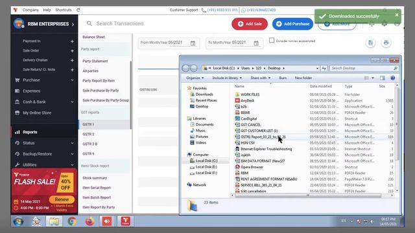This screenshot has height=233, width=415.
Task: Open the Shortcuts menu
Action: click(64, 10)
